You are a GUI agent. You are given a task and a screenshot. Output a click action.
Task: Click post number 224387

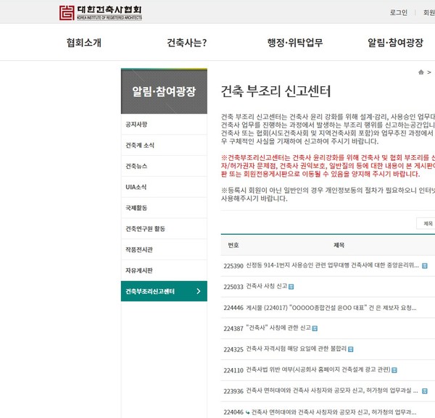233,329
